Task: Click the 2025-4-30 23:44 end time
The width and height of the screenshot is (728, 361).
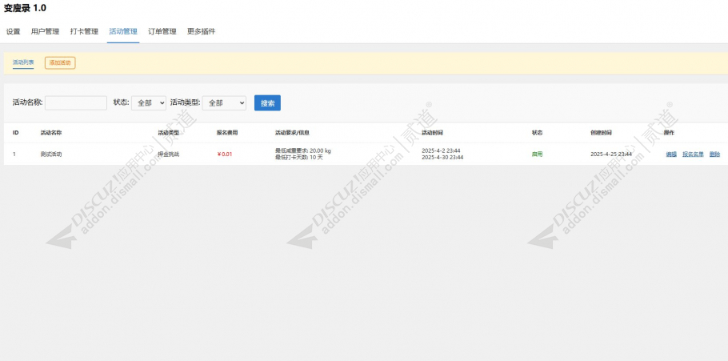Action: tap(442, 158)
